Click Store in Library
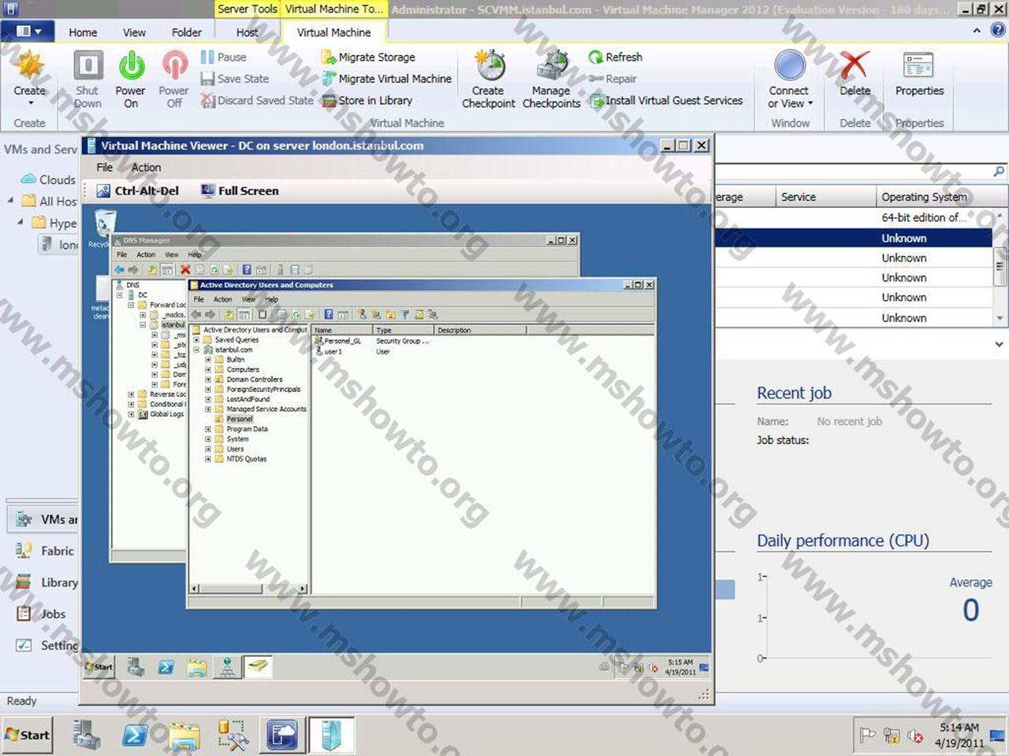Screen dimensions: 1009x756 coord(367,100)
